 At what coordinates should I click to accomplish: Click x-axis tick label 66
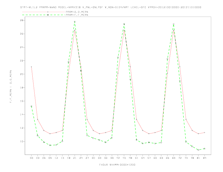(168, 158)
